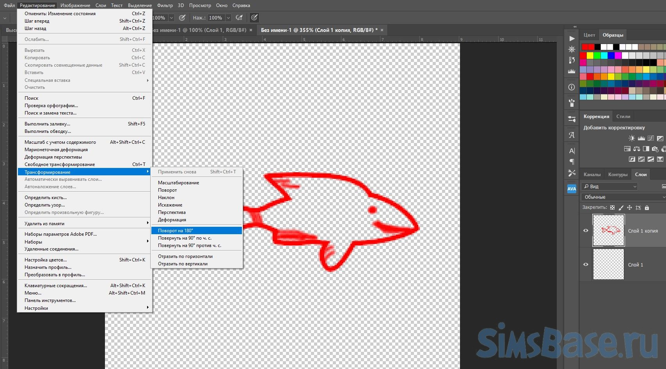This screenshot has width=666, height=369.
Task: Open the Paragraph panel pilcrow icon
Action: pos(572,162)
